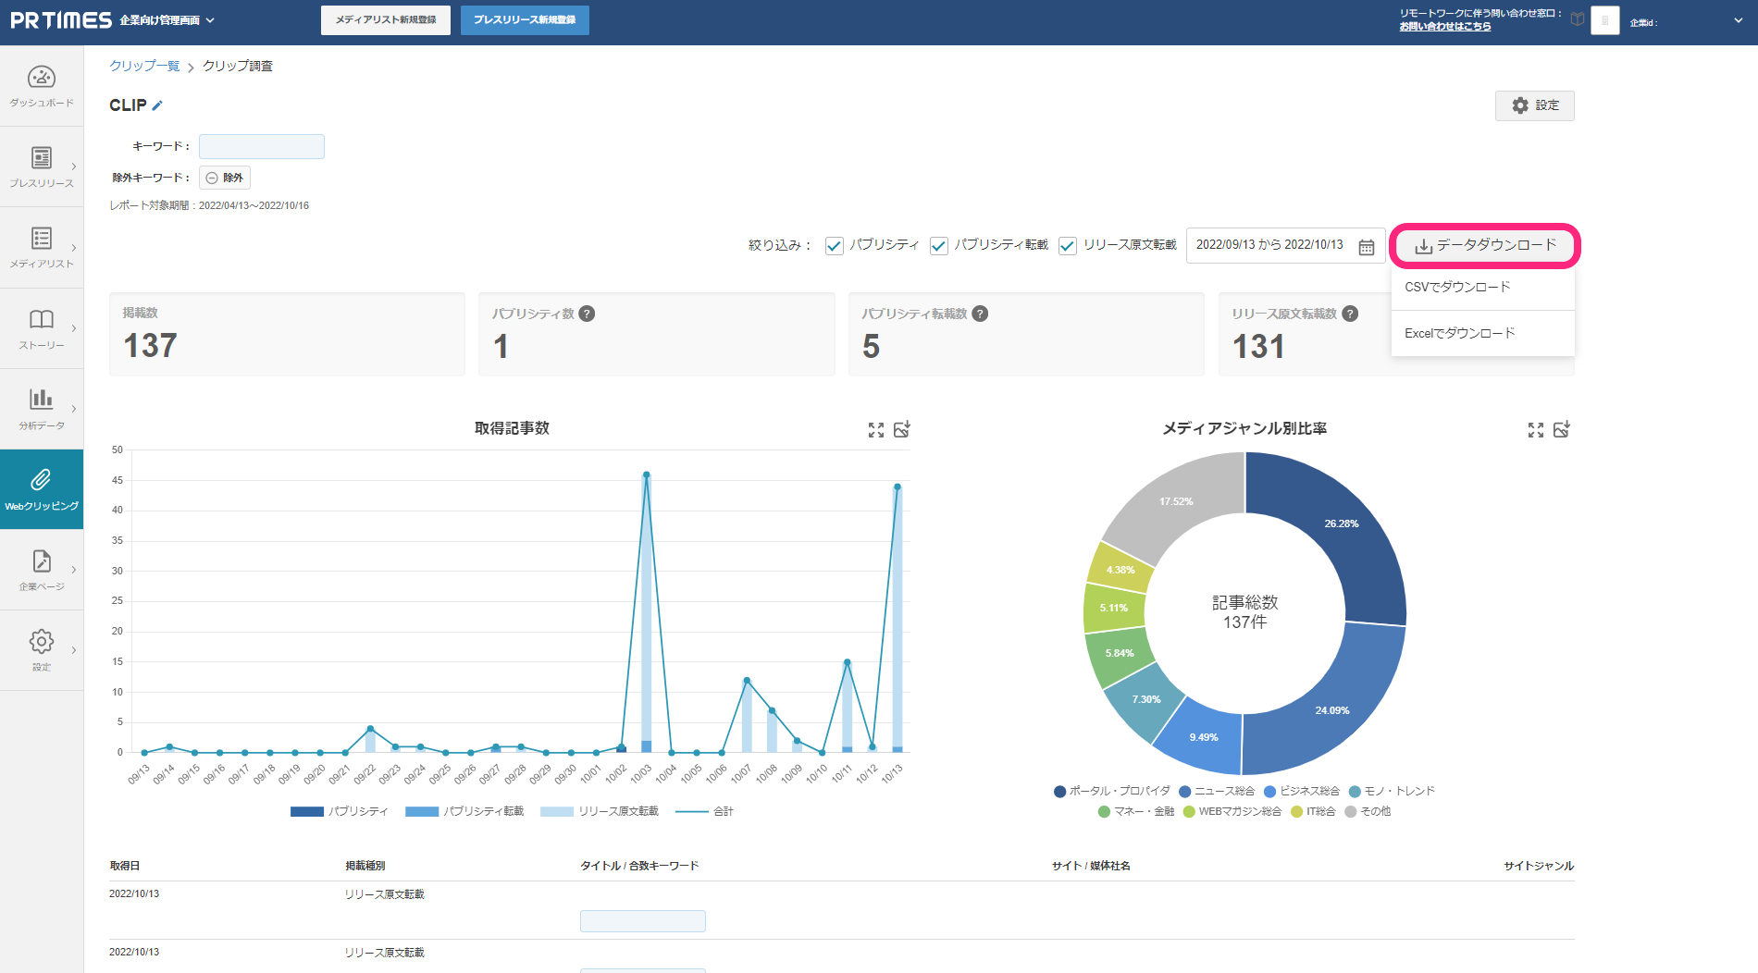Click the キーワード input field
The height and width of the screenshot is (973, 1758).
coord(262,146)
